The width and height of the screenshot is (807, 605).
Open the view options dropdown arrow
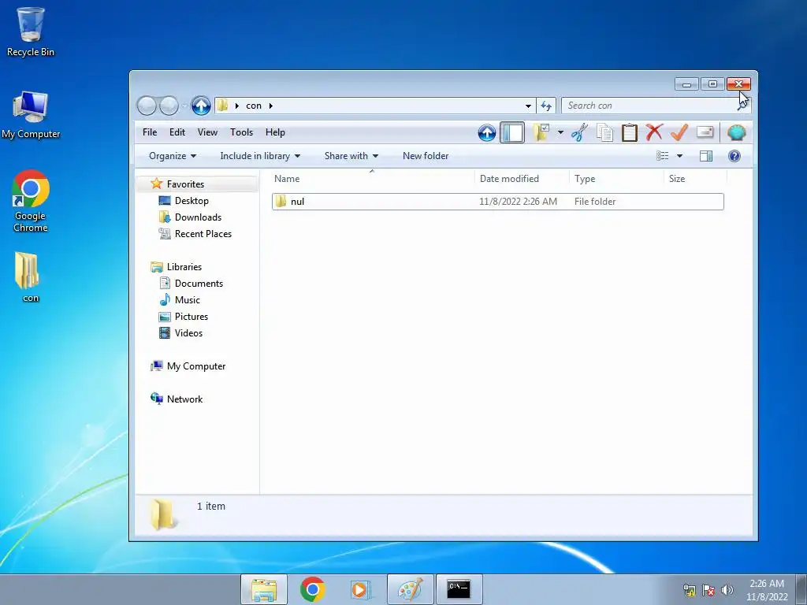(x=679, y=156)
